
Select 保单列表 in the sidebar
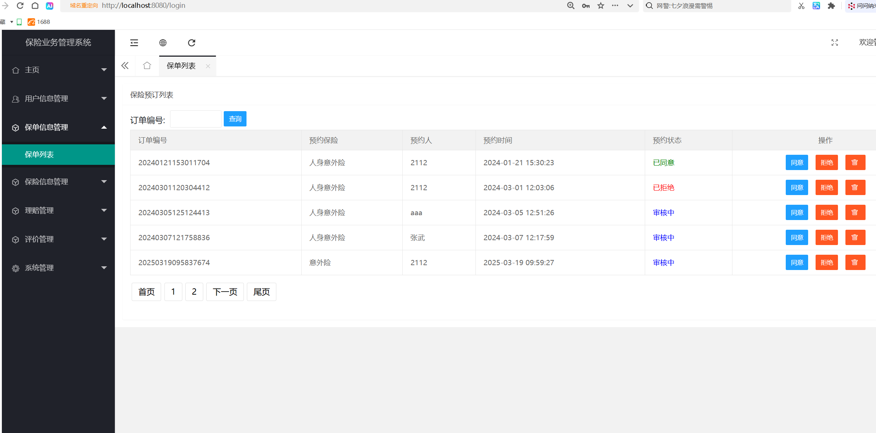(40, 155)
